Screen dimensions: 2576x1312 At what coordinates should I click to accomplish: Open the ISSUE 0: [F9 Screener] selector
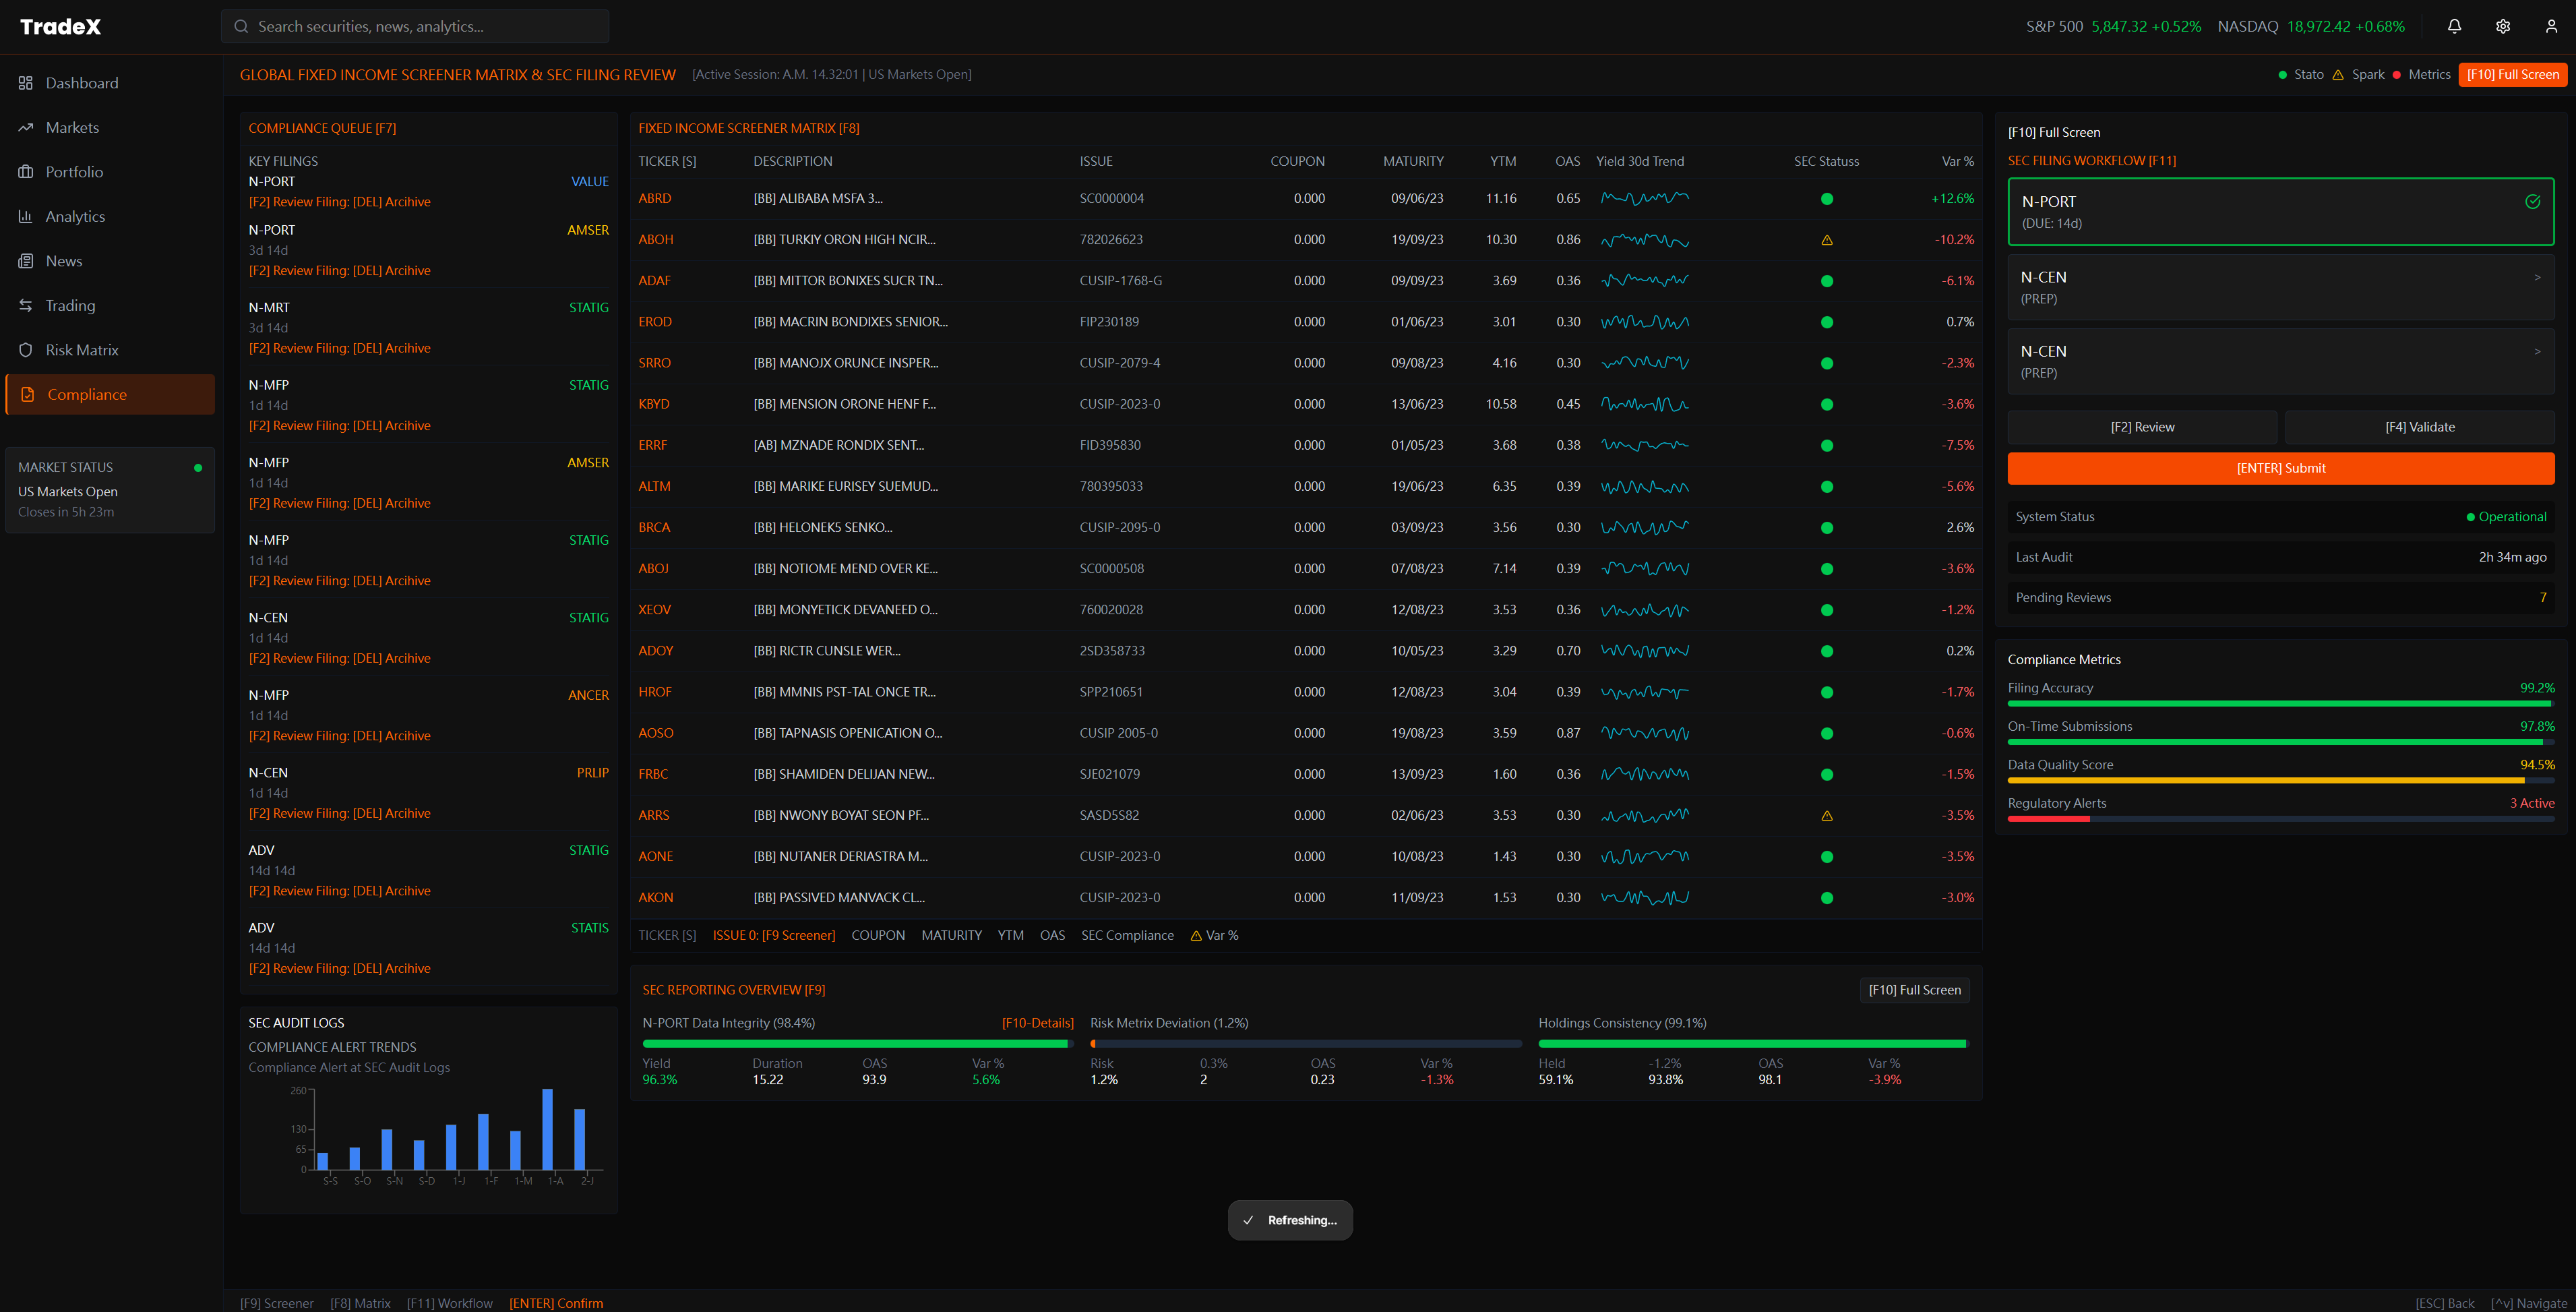pyautogui.click(x=774, y=935)
